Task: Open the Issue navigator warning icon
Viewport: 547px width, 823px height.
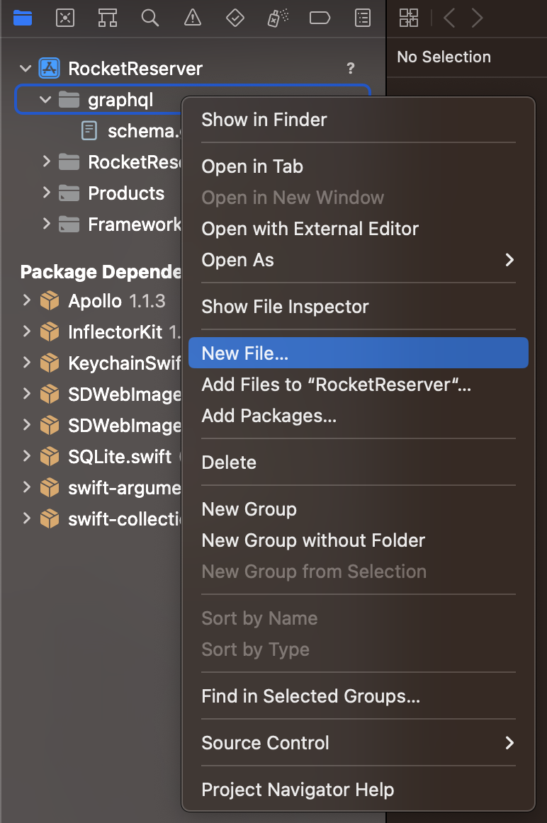Action: click(192, 18)
